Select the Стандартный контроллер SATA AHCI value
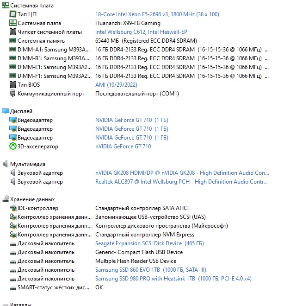The height and width of the screenshot is (306, 284). pyautogui.click(x=142, y=208)
